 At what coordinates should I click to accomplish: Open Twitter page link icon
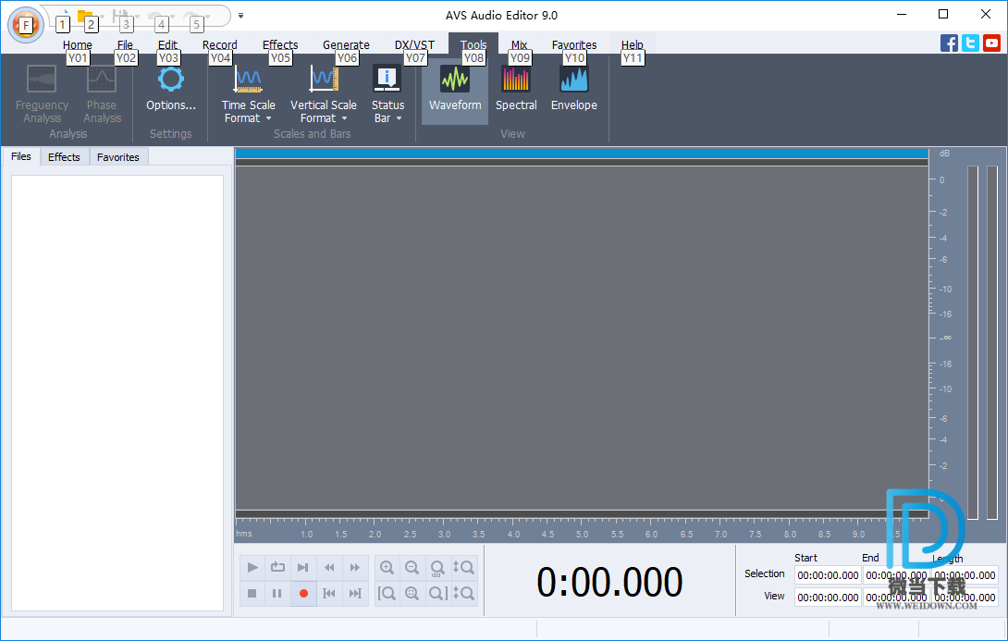(971, 43)
